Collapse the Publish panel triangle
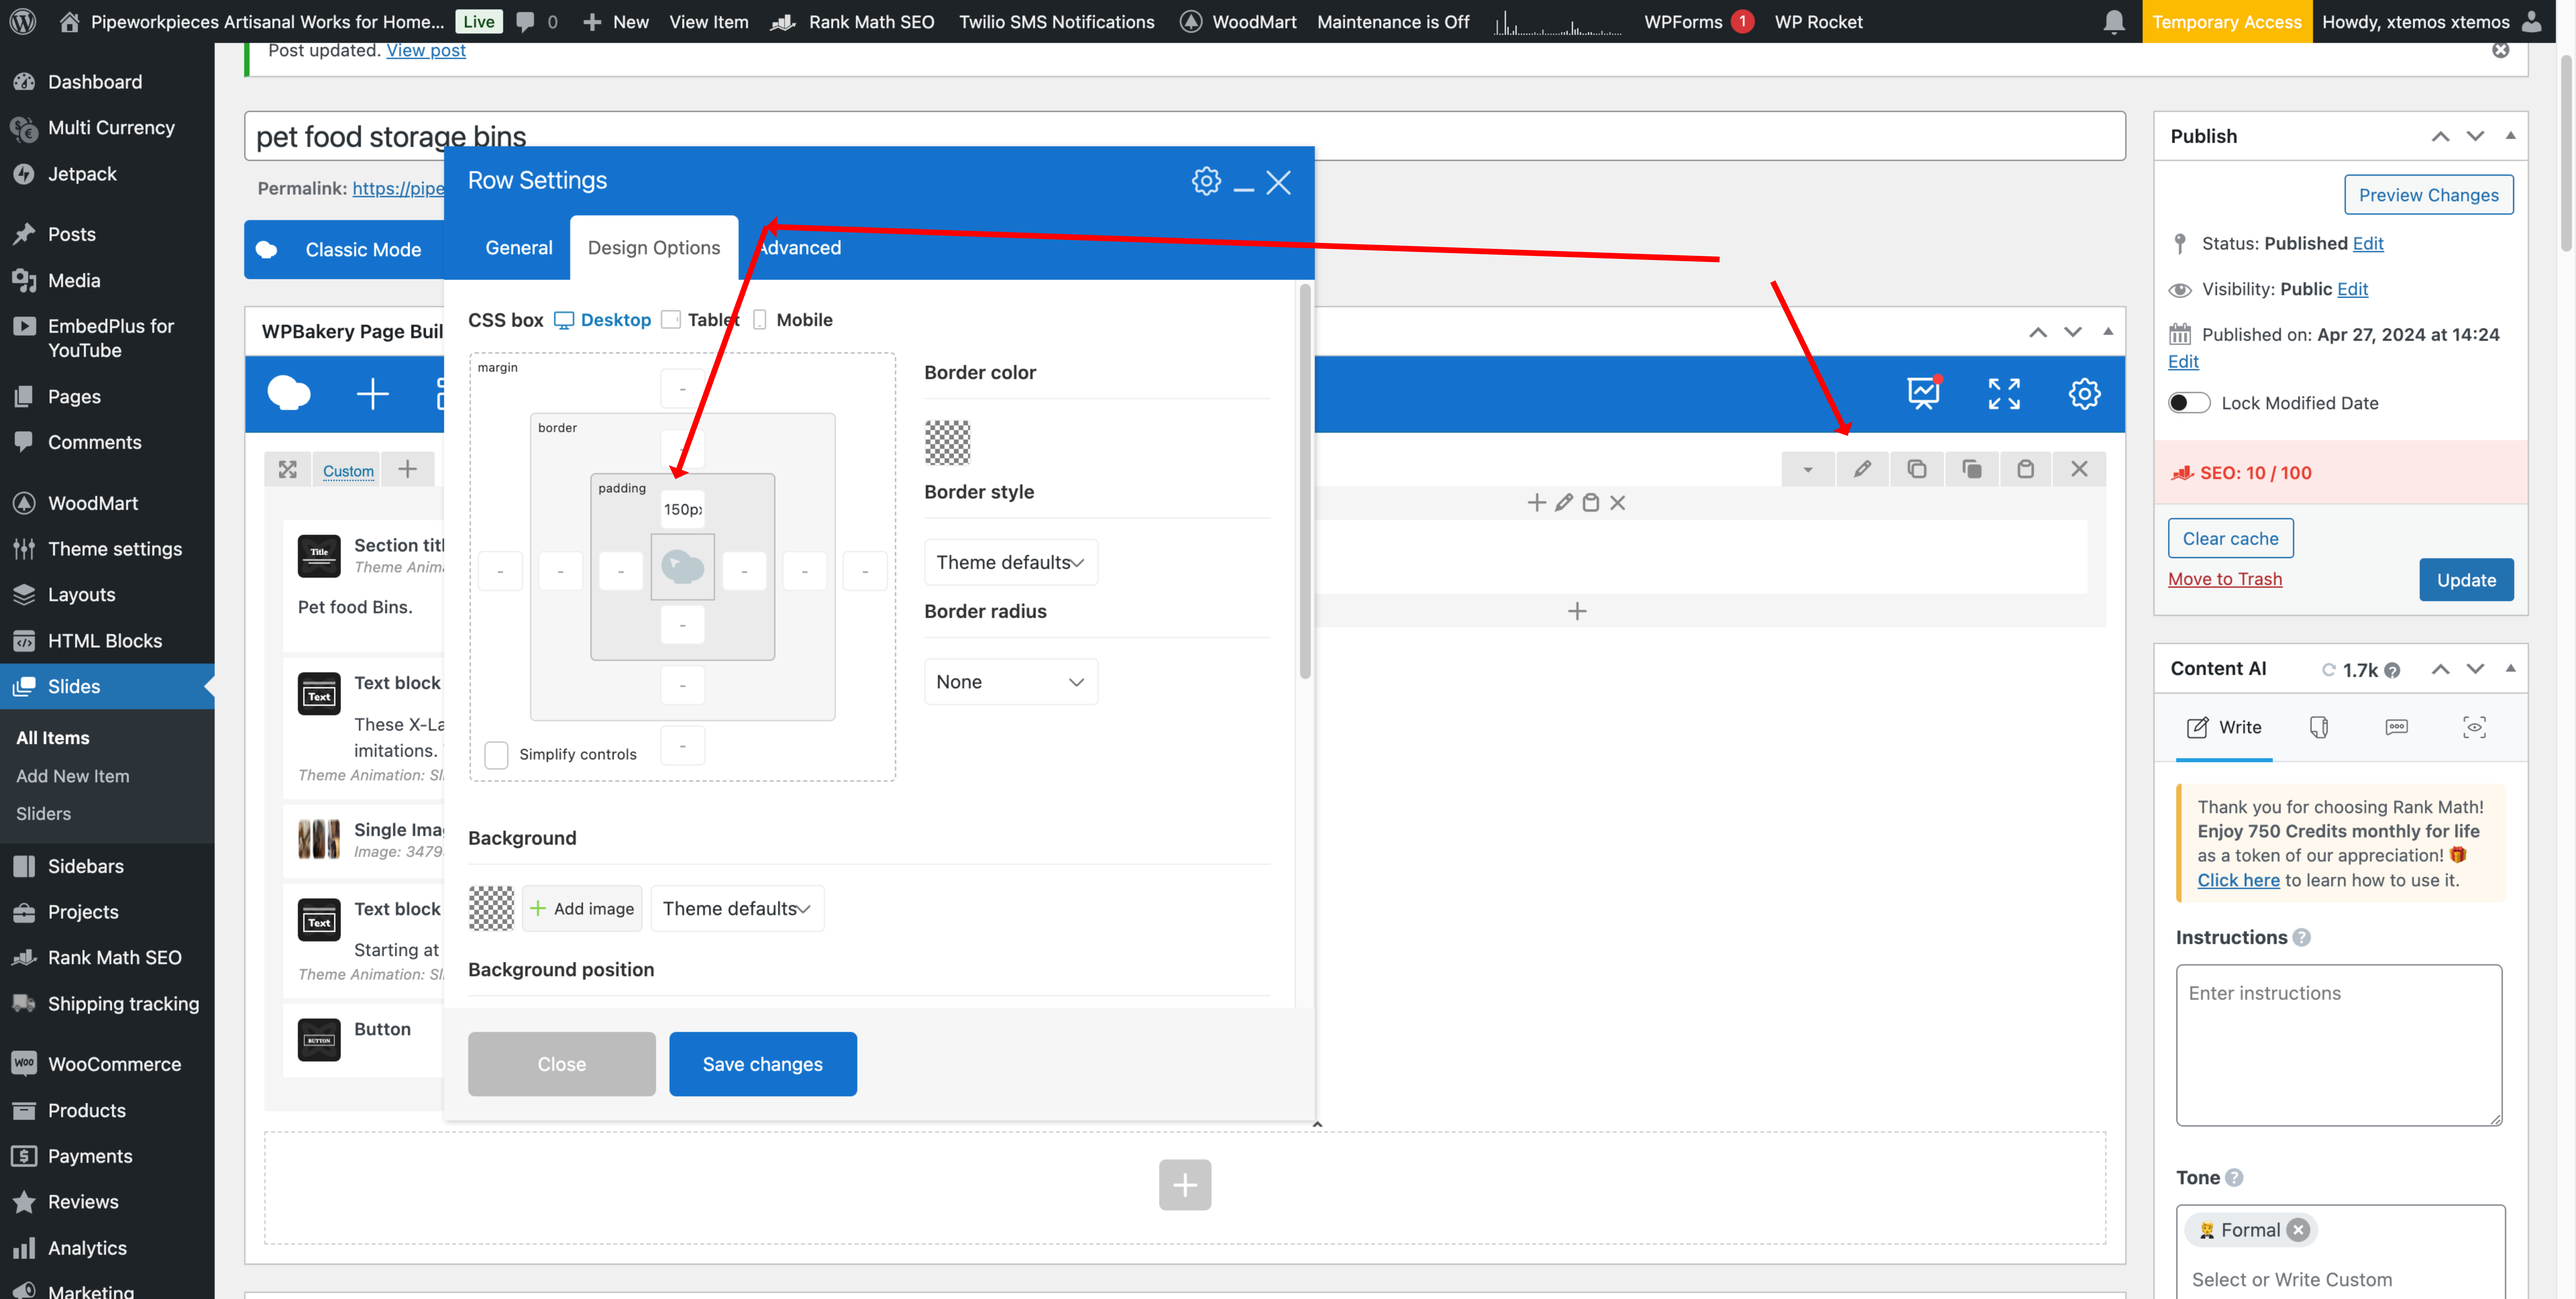2576x1299 pixels. point(2510,136)
